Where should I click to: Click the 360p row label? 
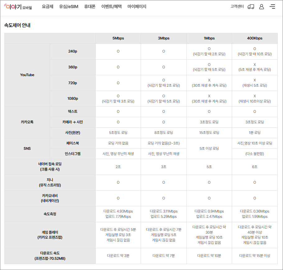[x=73, y=67]
